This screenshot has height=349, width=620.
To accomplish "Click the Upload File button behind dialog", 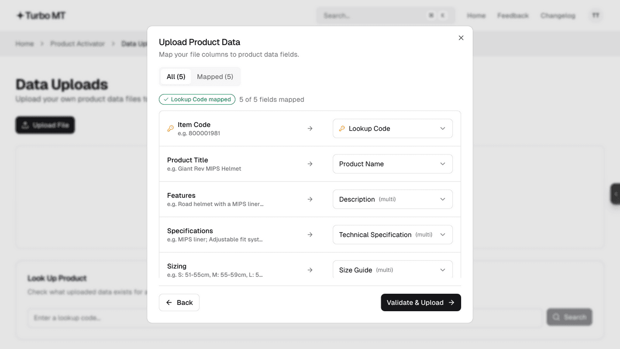I will (45, 125).
